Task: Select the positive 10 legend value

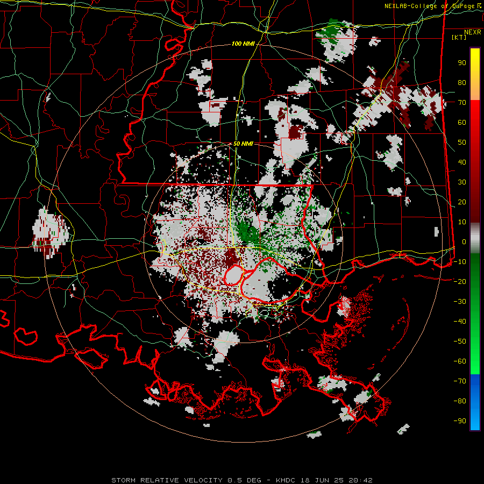Action: pyautogui.click(x=462, y=222)
